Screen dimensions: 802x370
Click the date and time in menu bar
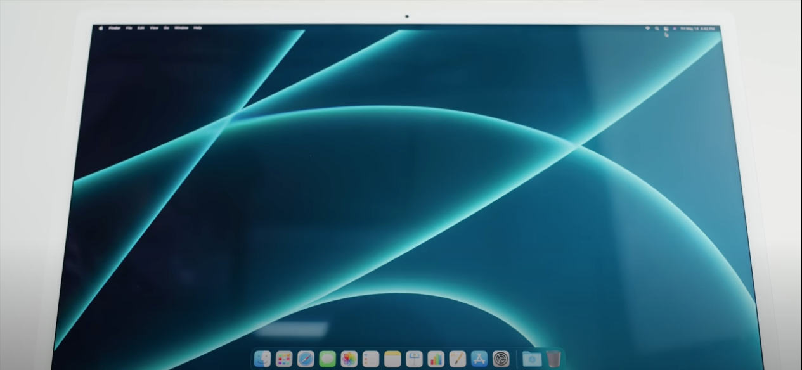point(698,29)
